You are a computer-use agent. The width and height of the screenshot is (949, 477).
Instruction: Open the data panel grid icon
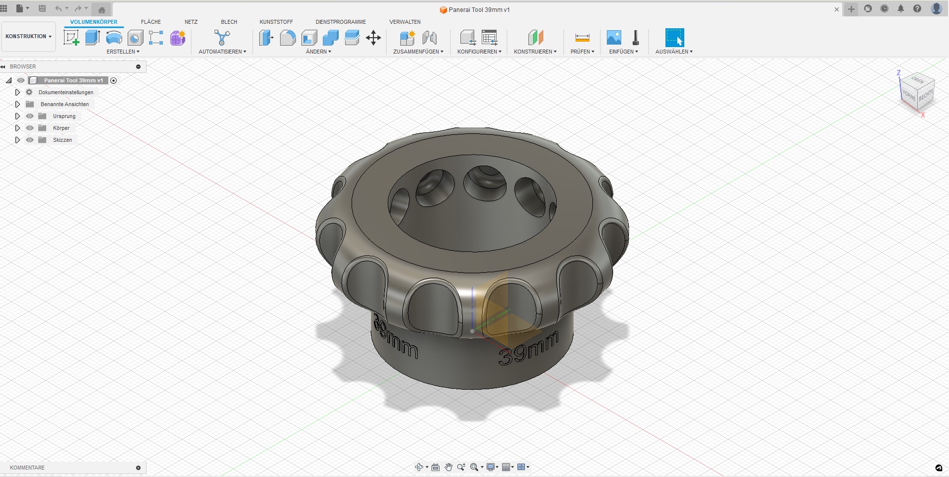(4, 8)
